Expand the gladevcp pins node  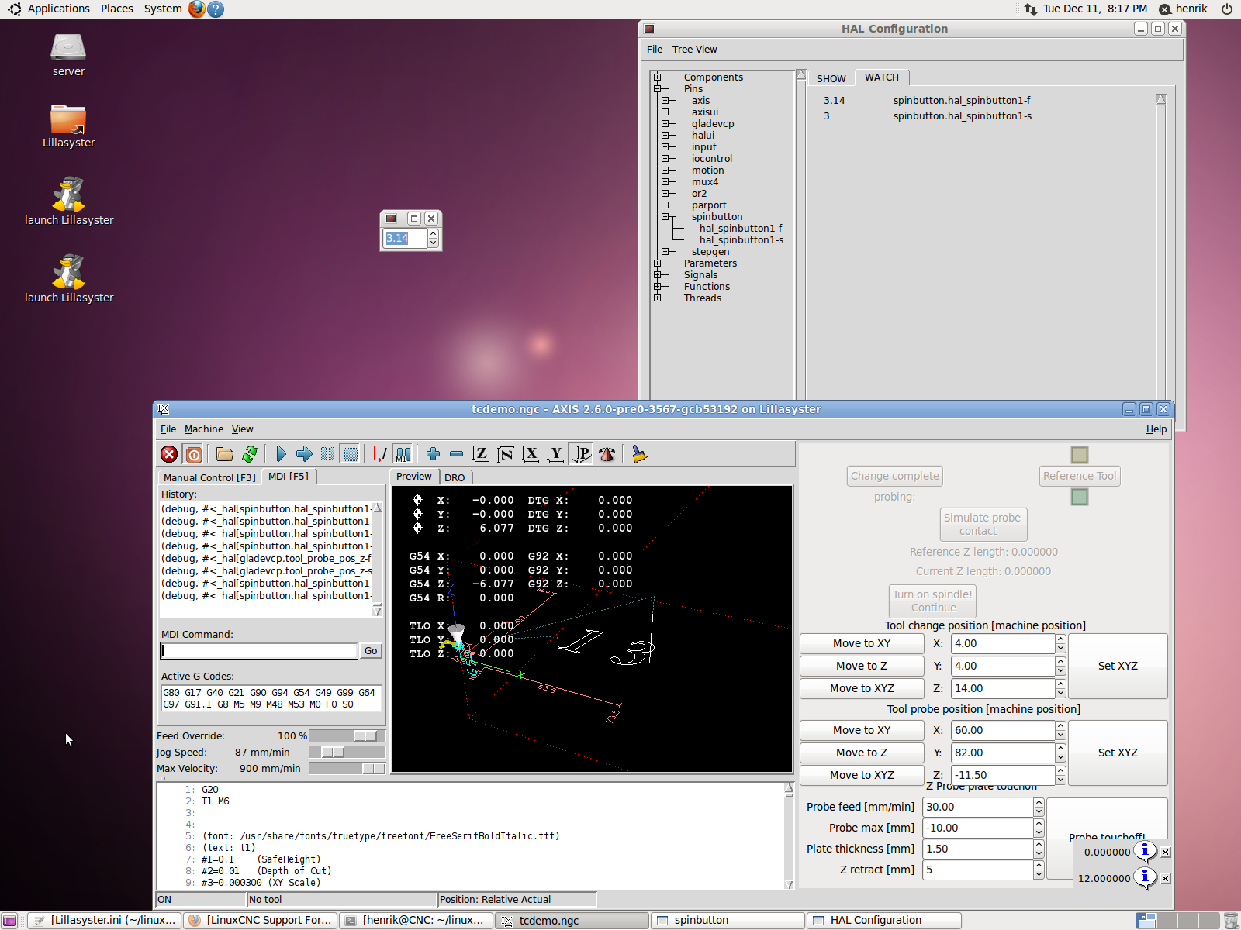[x=665, y=123]
